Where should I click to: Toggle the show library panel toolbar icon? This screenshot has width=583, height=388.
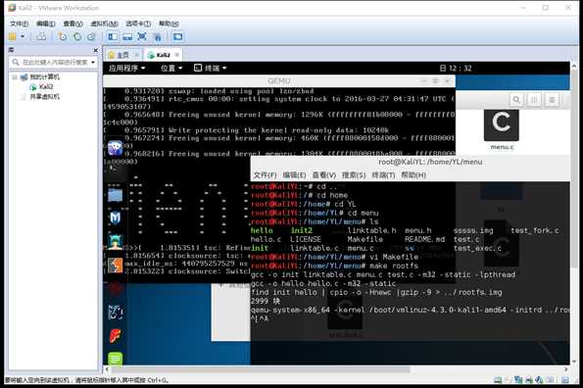113,36
